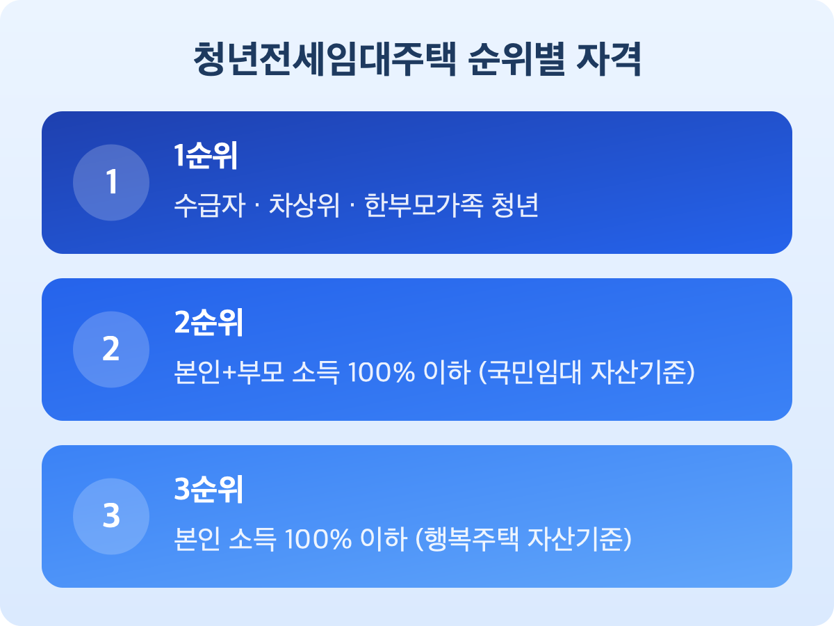Click the number 1 circle badge

coord(111,182)
